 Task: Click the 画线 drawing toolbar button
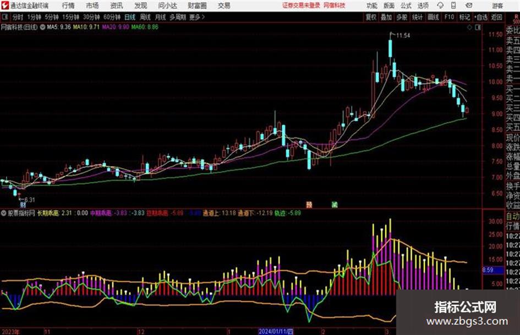(x=434, y=17)
